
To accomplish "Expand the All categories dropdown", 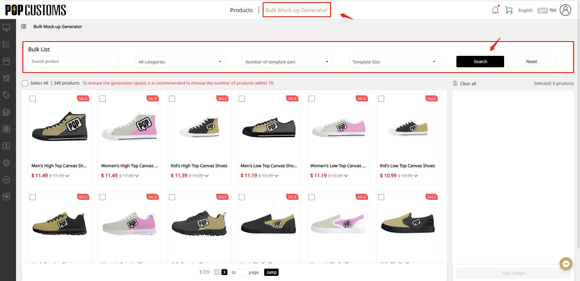I will [180, 62].
